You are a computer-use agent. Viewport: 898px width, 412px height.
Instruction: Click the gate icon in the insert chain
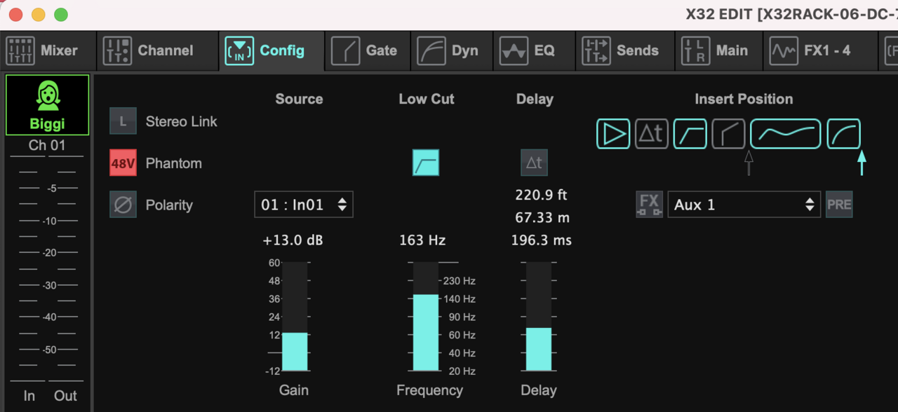pyautogui.click(x=728, y=134)
